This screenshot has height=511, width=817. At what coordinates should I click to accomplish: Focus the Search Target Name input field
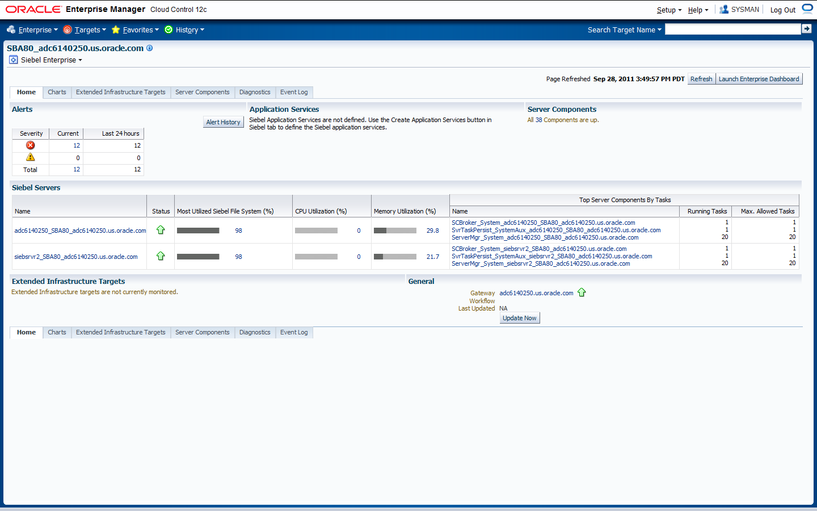pyautogui.click(x=733, y=29)
